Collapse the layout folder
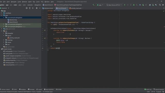Image resolution: width=165 pixels, height=93 pixels. [x=4, y=36]
